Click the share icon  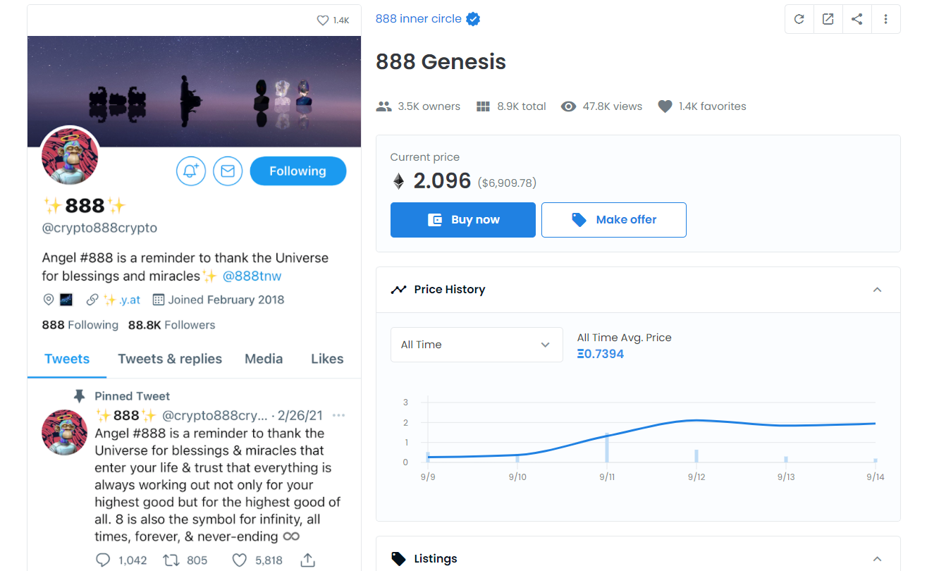pos(857,19)
